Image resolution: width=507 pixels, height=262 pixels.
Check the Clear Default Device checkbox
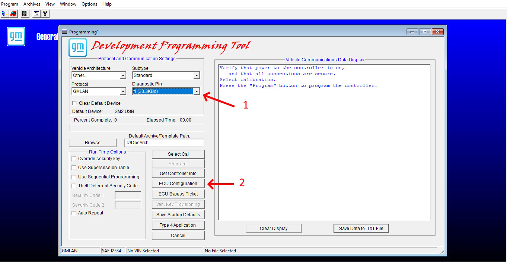coord(74,103)
